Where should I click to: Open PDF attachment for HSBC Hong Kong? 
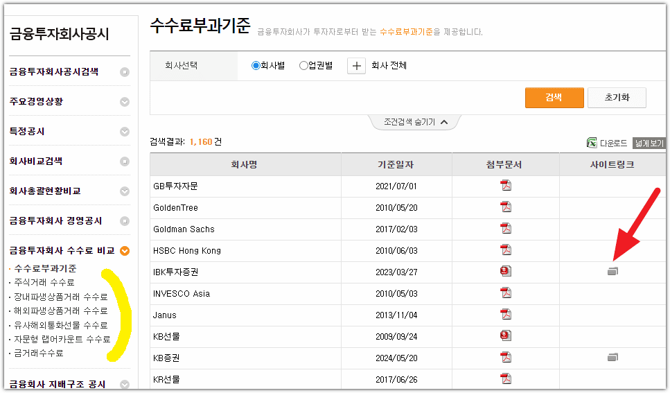tap(506, 250)
